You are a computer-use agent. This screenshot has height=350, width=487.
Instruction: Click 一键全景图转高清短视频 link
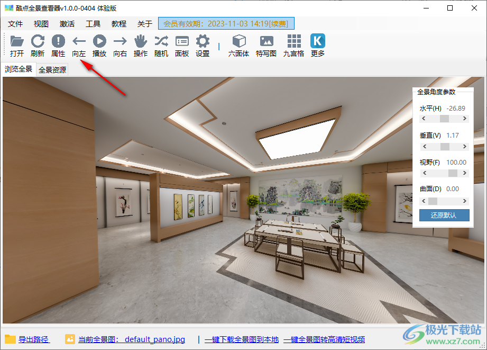[324, 339]
